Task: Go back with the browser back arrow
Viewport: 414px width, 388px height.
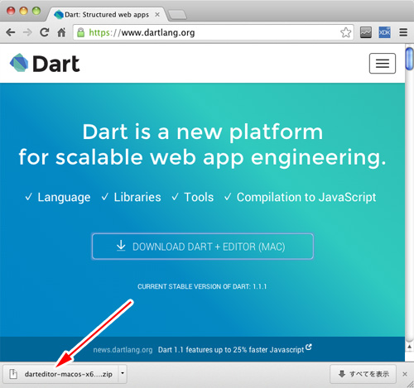Action: pos(11,32)
